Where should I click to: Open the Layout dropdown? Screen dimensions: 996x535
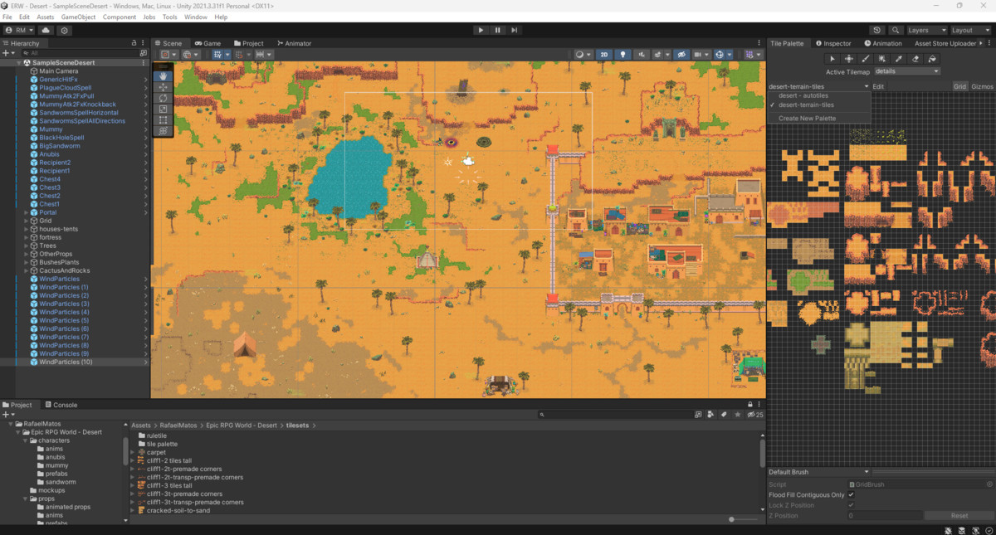969,30
